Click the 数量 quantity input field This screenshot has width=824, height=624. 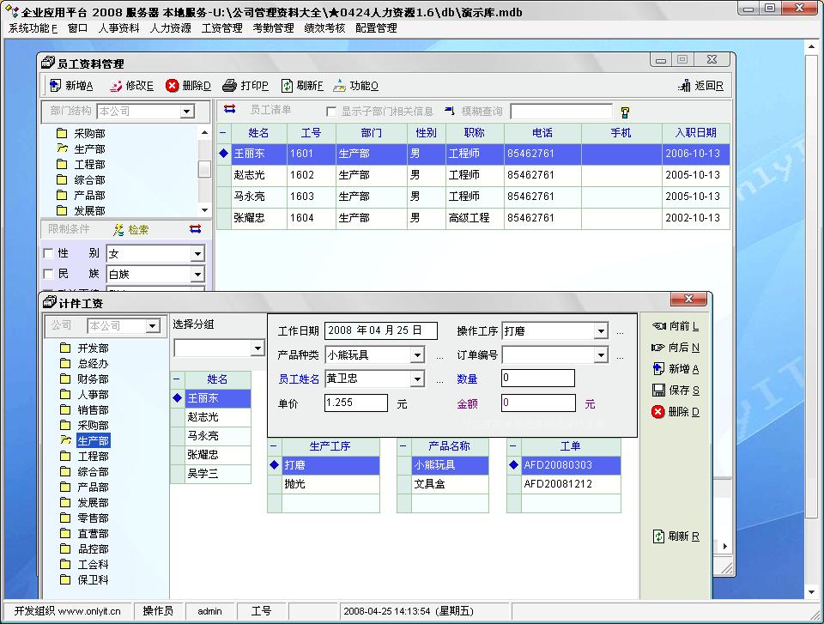tap(537, 379)
